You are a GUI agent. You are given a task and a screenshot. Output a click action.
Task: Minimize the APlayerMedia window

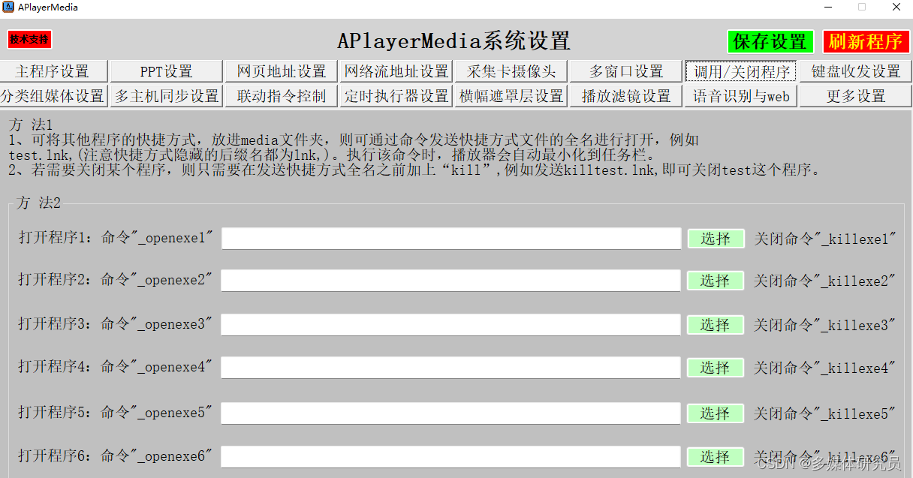(x=828, y=7)
